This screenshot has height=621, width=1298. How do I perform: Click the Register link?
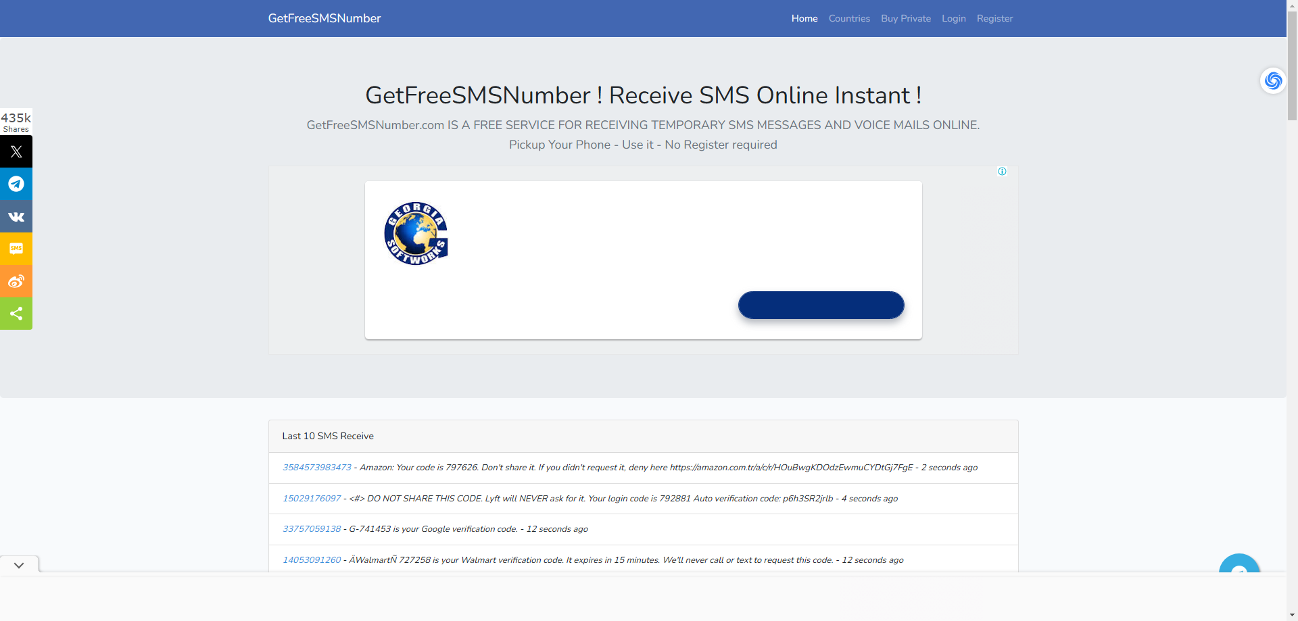pos(994,18)
